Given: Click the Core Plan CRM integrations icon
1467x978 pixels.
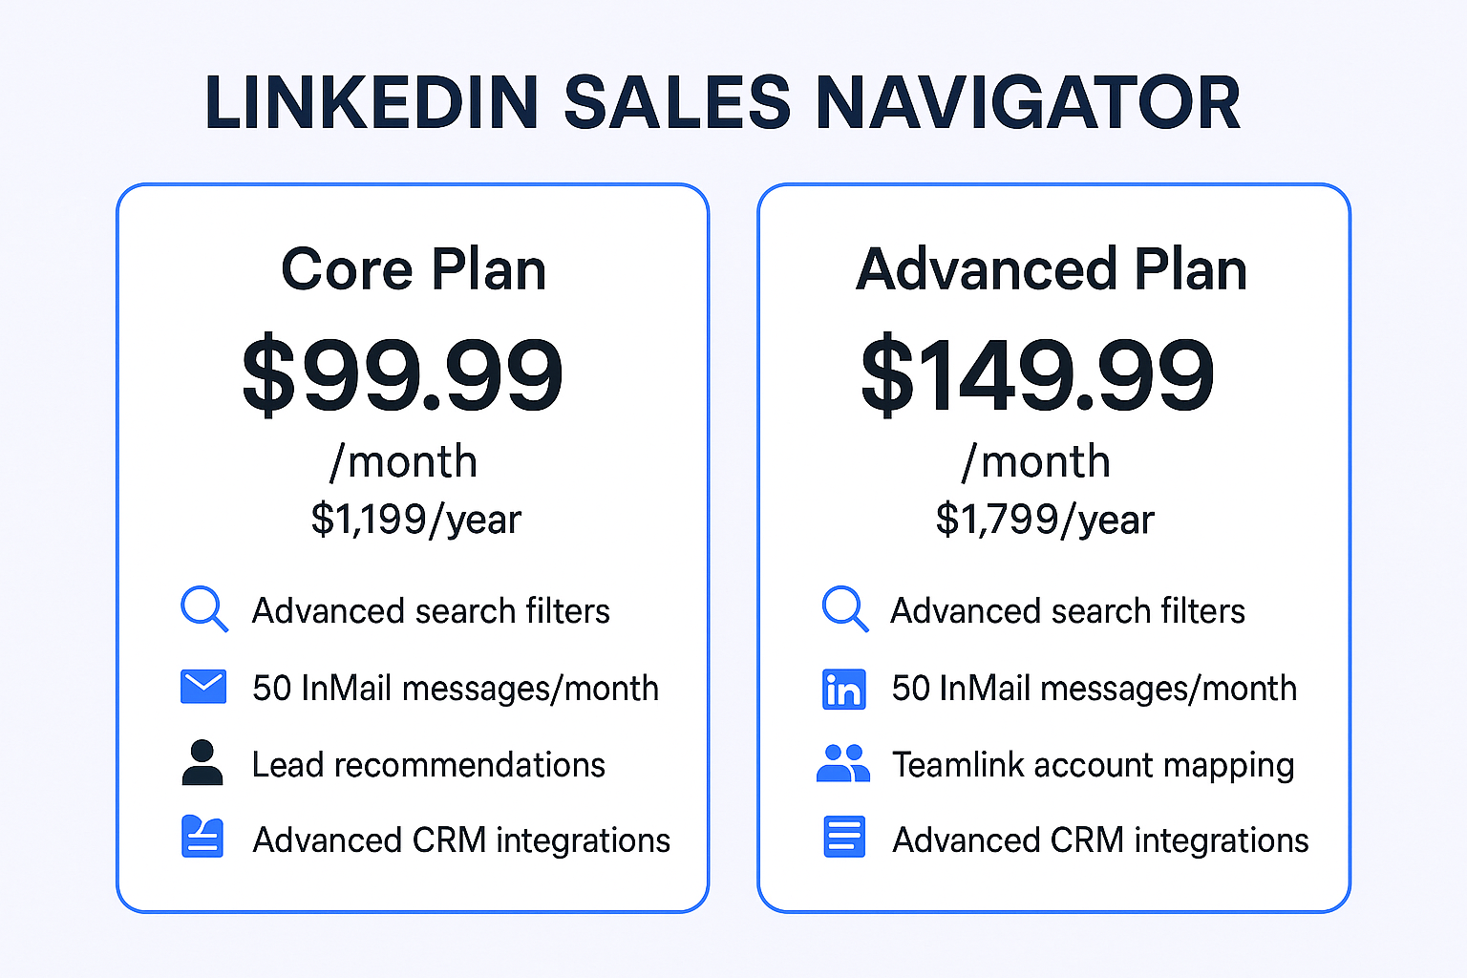Looking at the screenshot, I should coord(202,838).
